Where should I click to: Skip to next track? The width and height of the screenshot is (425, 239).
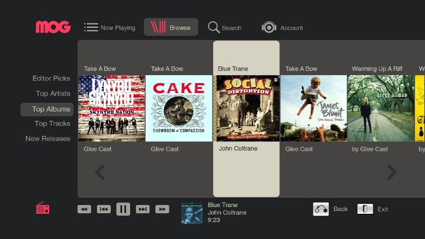pos(143,209)
